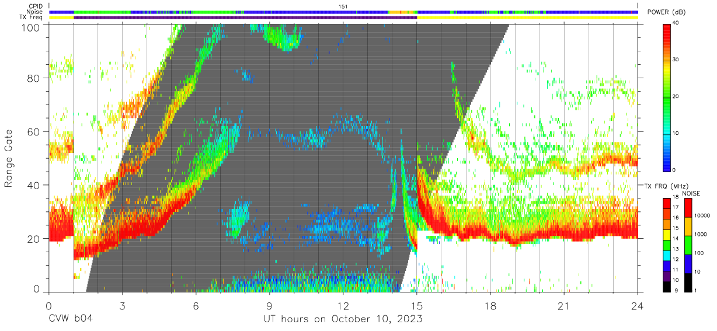Click the x-axis tick label "21"
Image resolution: width=717 pixels, height=331 pixels.
click(x=564, y=306)
